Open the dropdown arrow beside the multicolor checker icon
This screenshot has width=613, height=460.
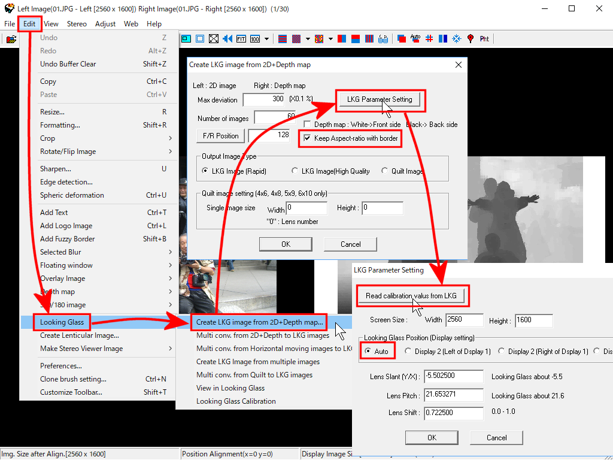(x=330, y=39)
